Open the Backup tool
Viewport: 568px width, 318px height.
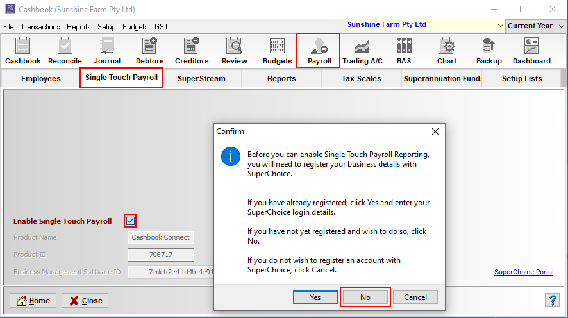[x=489, y=51]
